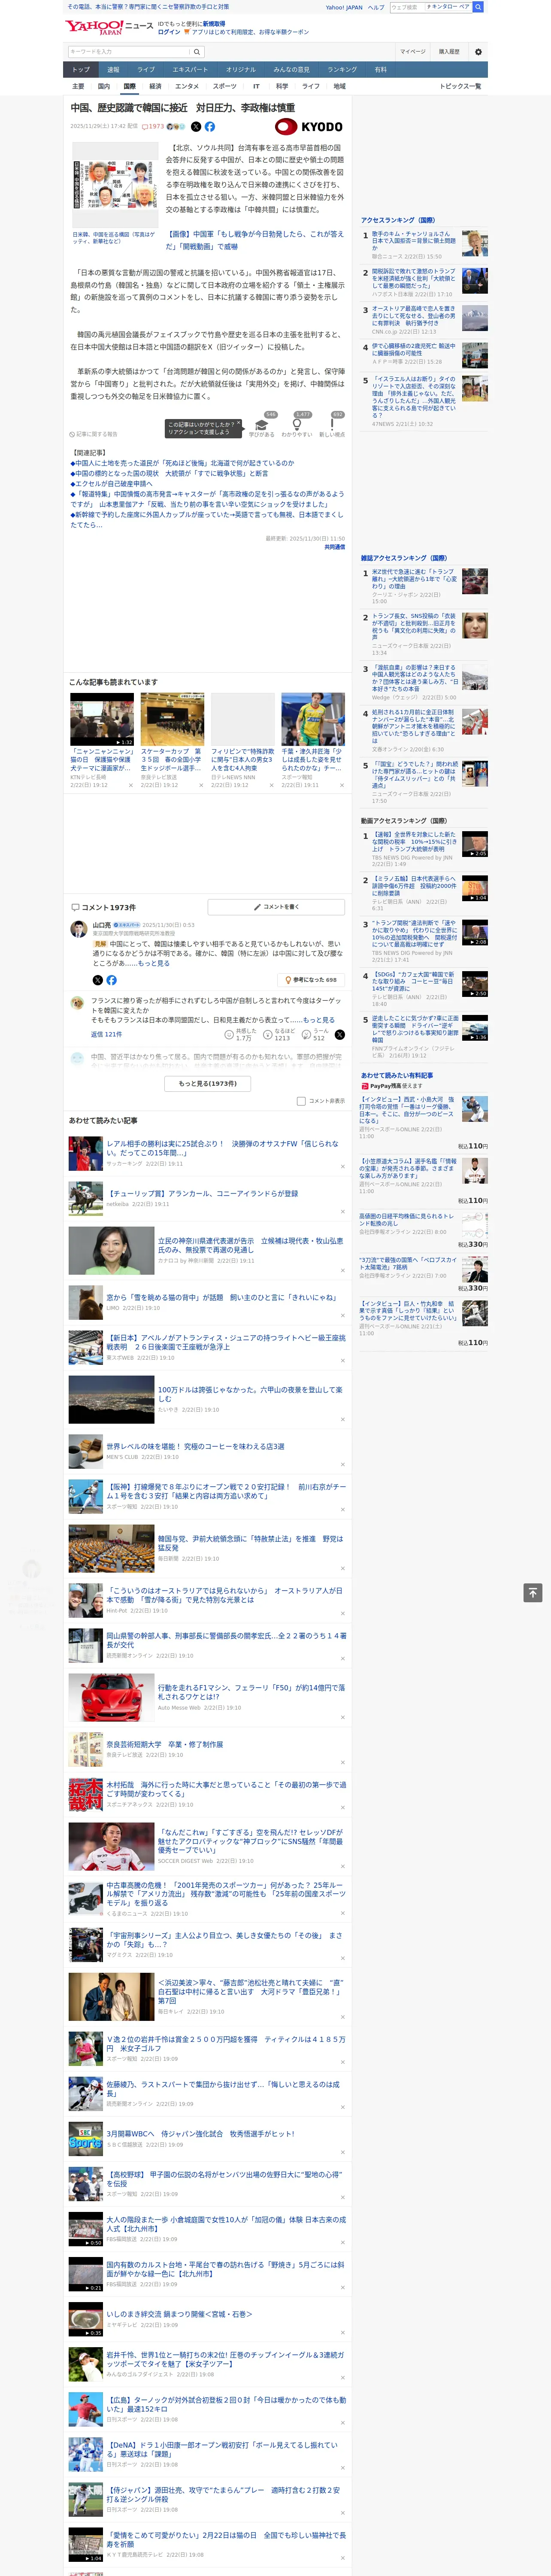Open the 速報 tab
Screen dimensions: 551x2576
click(113, 70)
